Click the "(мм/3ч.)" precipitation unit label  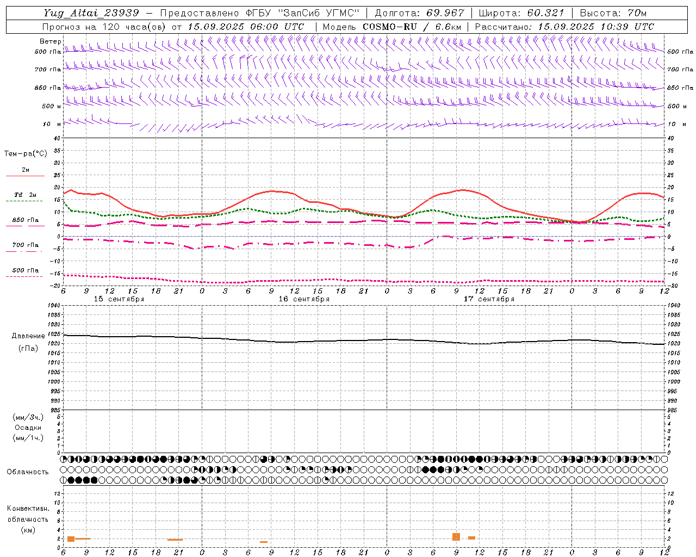pos(28,417)
